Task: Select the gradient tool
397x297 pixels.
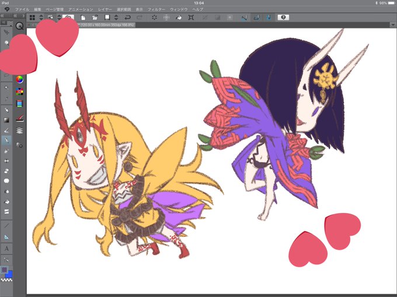Action: point(6,120)
